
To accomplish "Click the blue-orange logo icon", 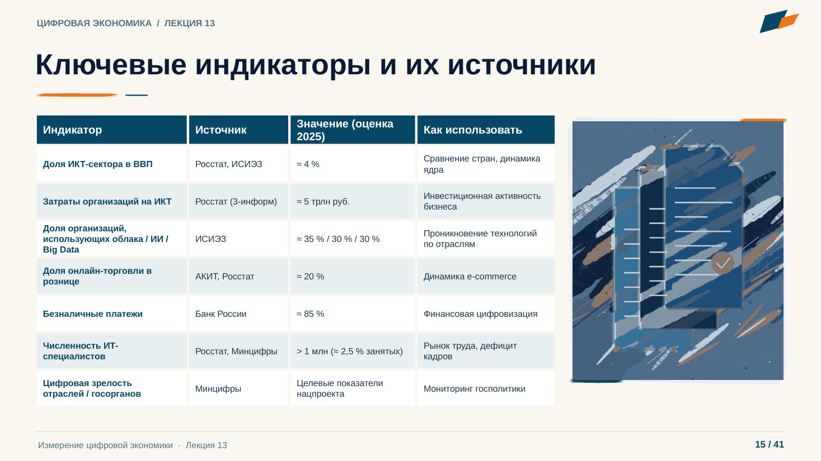I will [778, 21].
